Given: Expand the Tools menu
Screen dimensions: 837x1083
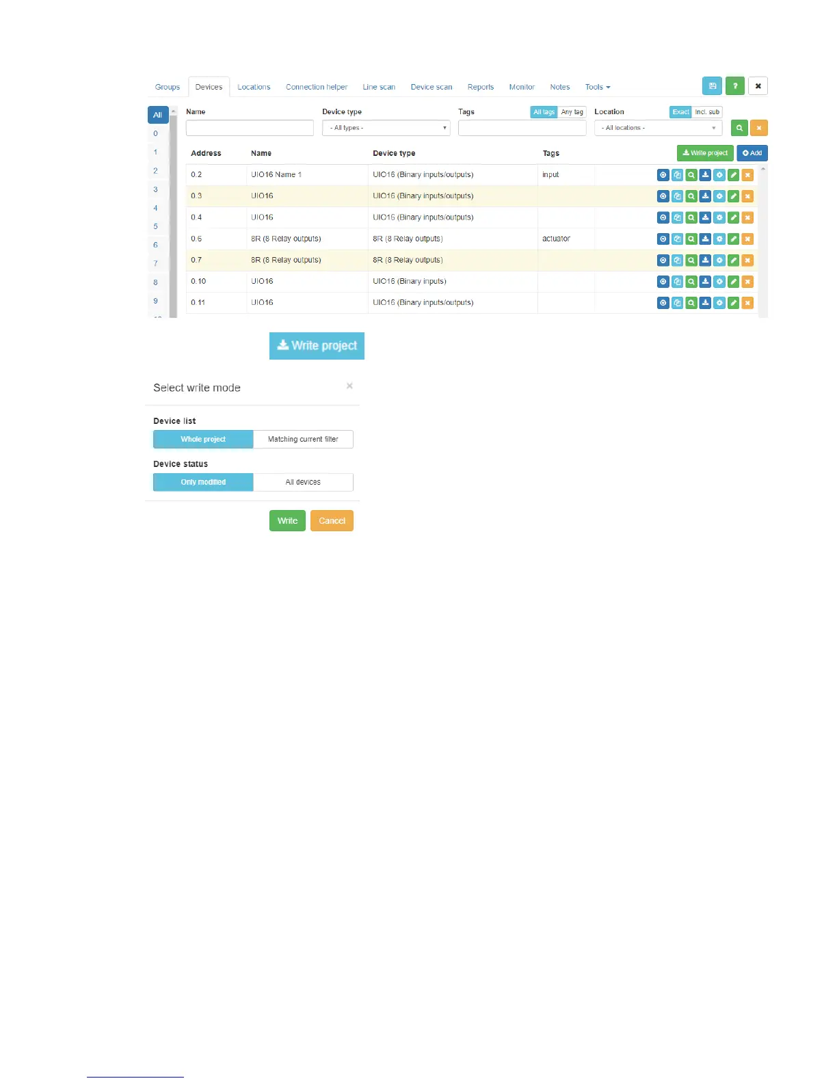Looking at the screenshot, I should pyautogui.click(x=598, y=87).
